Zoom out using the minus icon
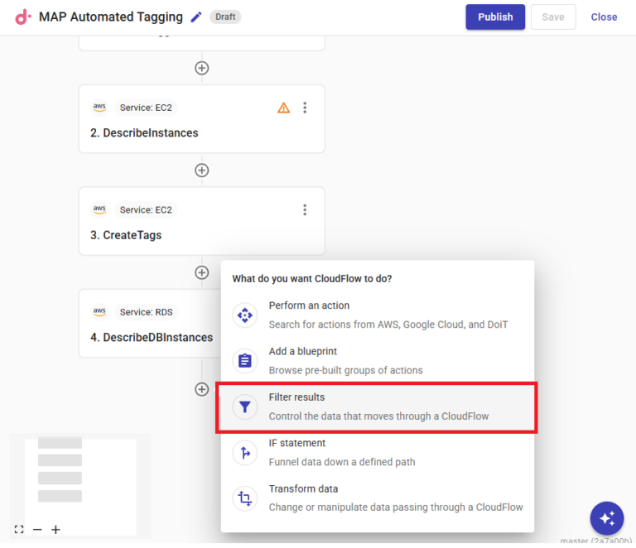636x548 pixels. 37,529
